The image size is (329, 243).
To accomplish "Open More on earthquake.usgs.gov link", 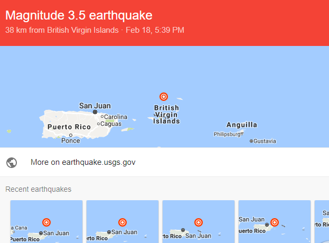I will [83, 162].
